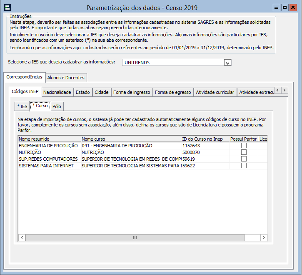This screenshot has width=302, height=275.
Task: Maximize the Parametrização dos dados window
Action: pyautogui.click(x=285, y=8)
